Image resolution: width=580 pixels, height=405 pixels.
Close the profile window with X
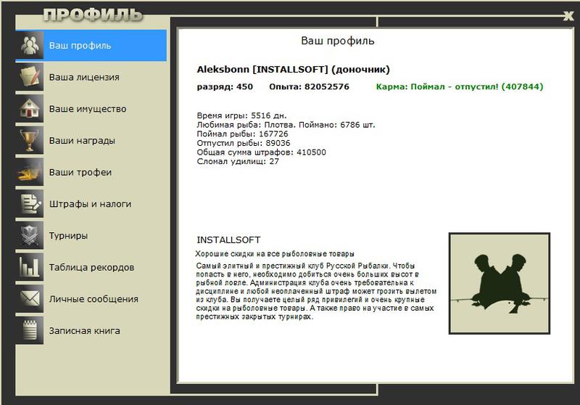568,15
